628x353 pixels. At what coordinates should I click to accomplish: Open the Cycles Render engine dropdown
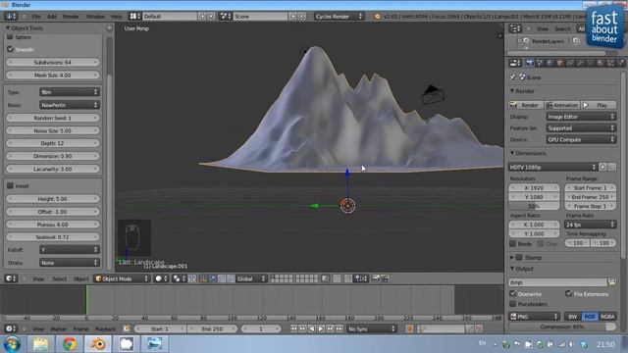339,17
